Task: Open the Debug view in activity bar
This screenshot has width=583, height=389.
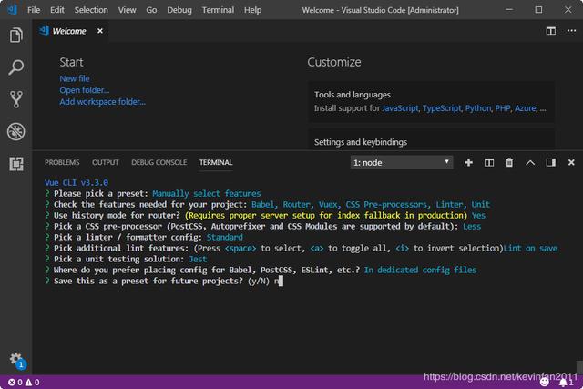Action: 16,131
